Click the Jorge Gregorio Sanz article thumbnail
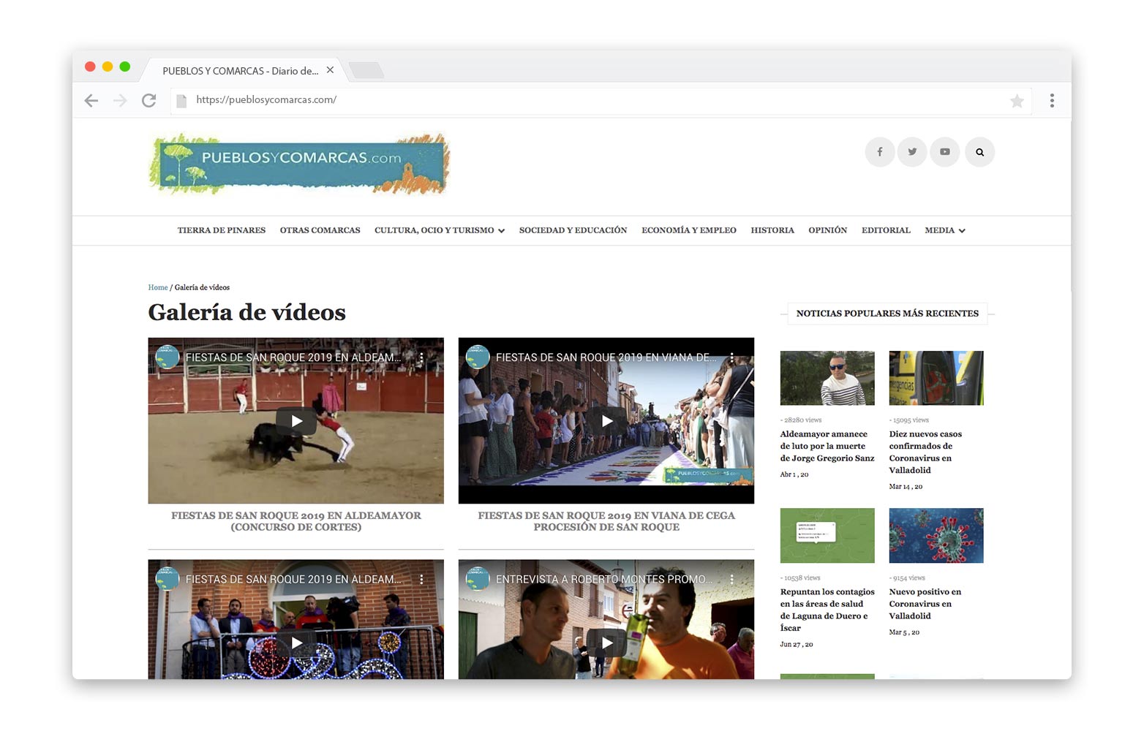Image resolution: width=1144 pixels, height=731 pixels. tap(827, 378)
